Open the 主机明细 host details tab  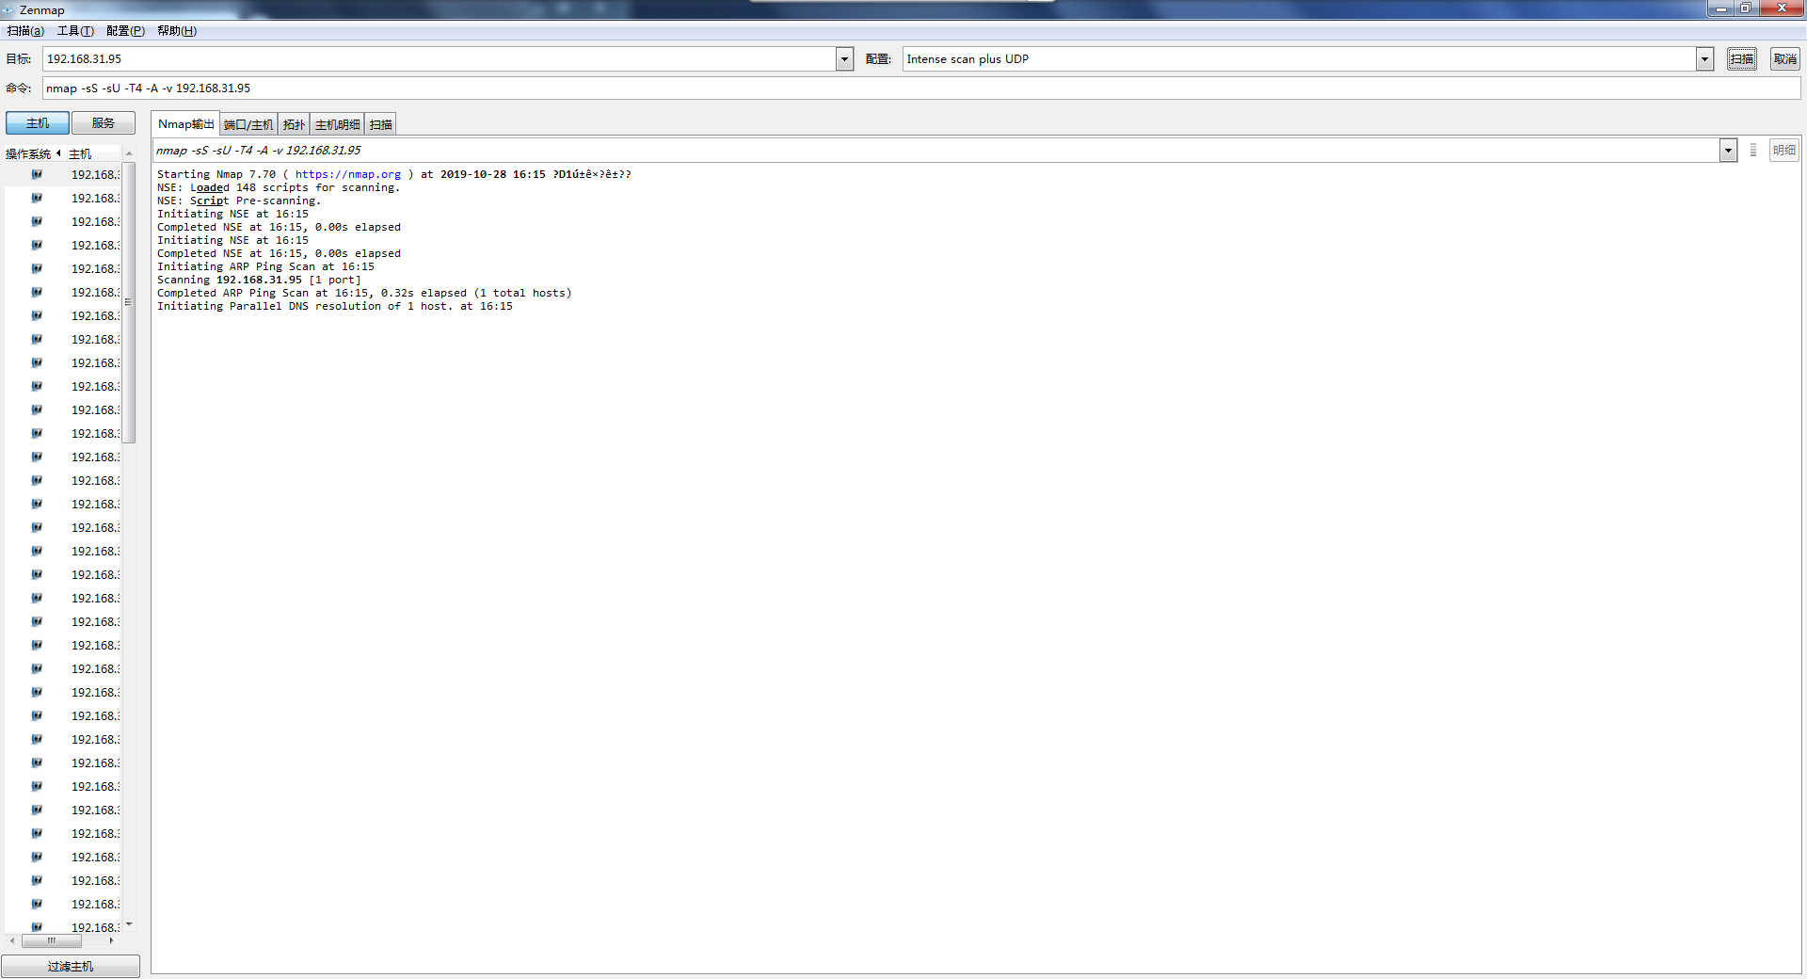pos(337,124)
